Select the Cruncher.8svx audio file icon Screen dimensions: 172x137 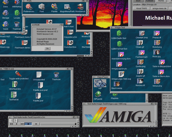pyautogui.click(x=70, y=43)
